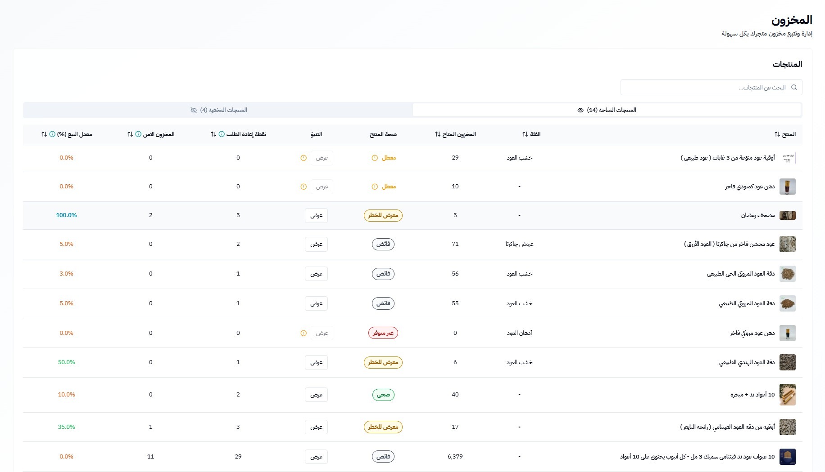Sort by نقطة إعادة الطلب using its arrows
This screenshot has height=472, width=825.
click(x=213, y=134)
